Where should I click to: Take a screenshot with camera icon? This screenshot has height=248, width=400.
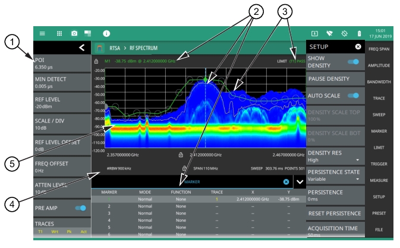click(x=74, y=33)
